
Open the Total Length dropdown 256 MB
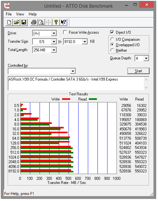[x=54, y=50]
